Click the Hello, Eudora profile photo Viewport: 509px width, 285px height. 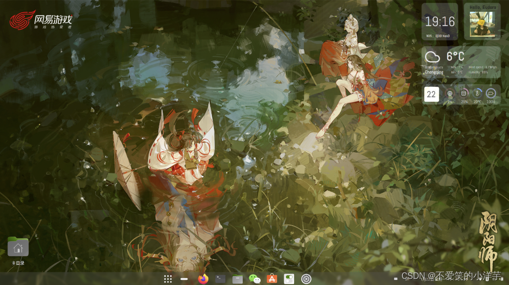(483, 24)
